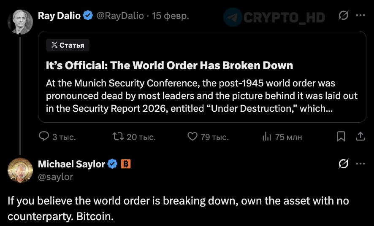Like Ray Dalio's post with heart icon
Image resolution: width=374 pixels, height=226 pixels.
[x=192, y=137]
